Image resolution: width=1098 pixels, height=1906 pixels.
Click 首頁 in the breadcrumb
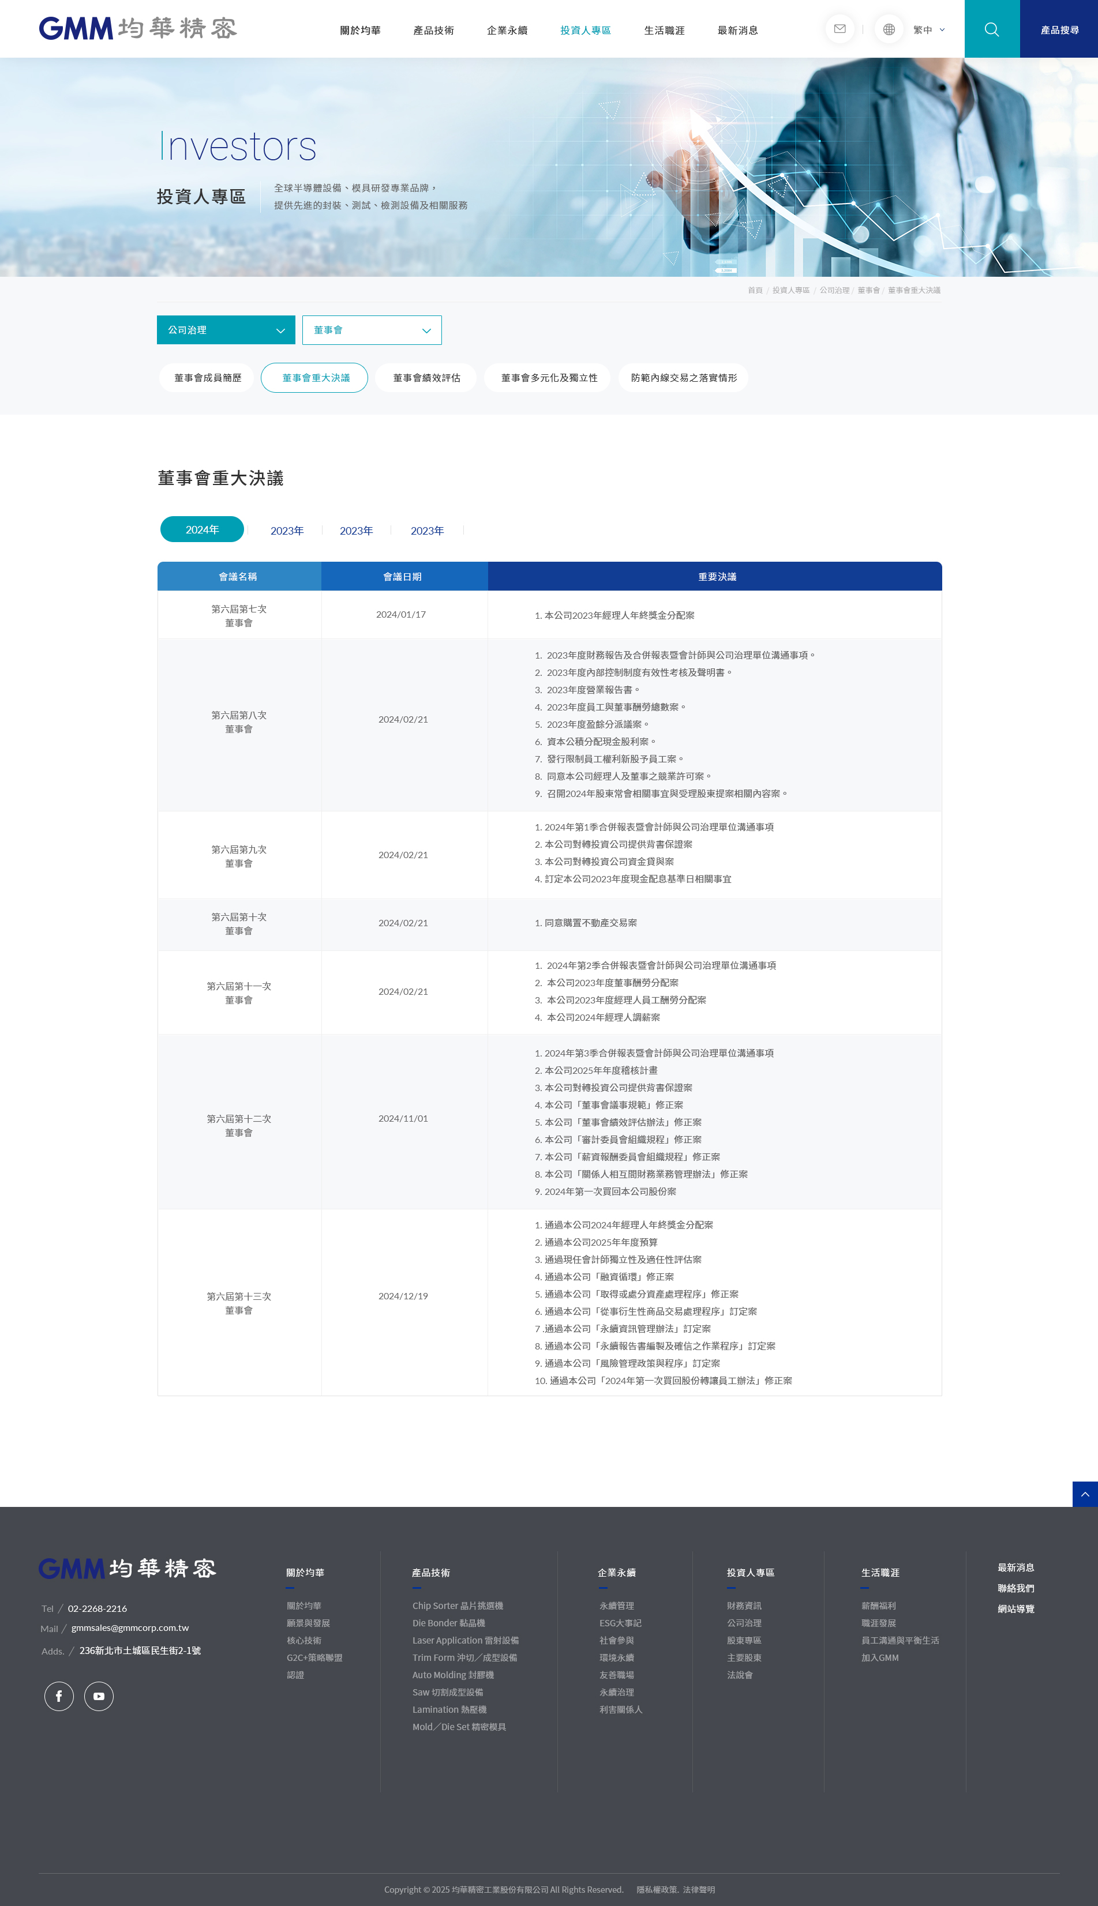(x=755, y=290)
